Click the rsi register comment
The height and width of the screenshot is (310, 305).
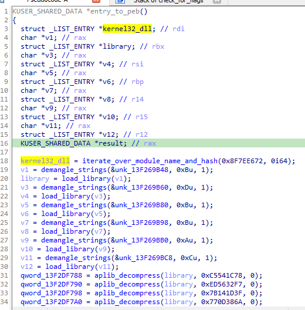137,64
